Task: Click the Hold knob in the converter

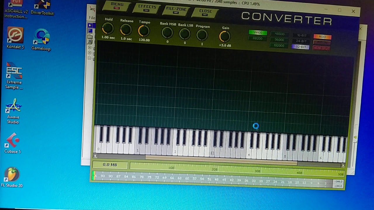Action: [x=108, y=29]
